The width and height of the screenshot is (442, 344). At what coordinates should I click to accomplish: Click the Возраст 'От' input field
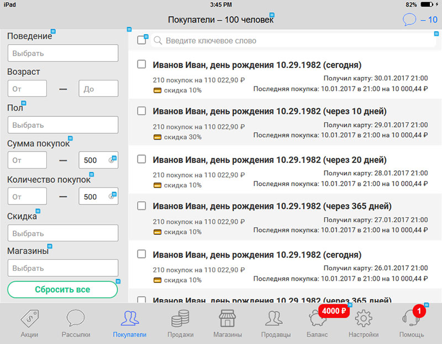(x=27, y=89)
